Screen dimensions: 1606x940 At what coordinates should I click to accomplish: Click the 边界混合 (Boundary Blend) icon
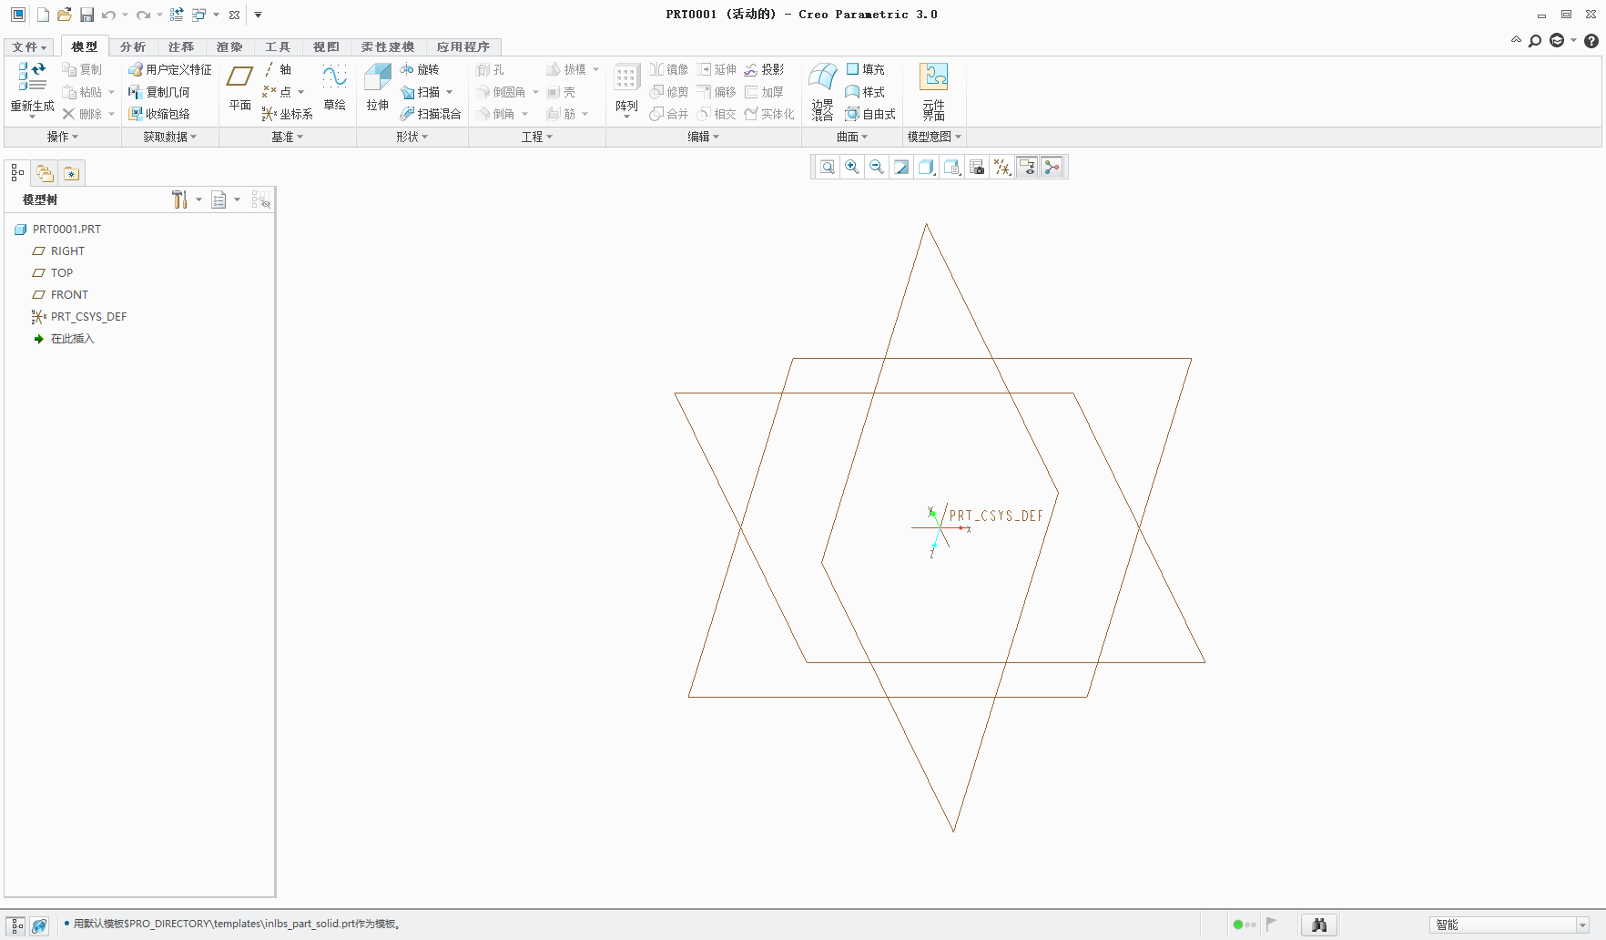pos(821,87)
